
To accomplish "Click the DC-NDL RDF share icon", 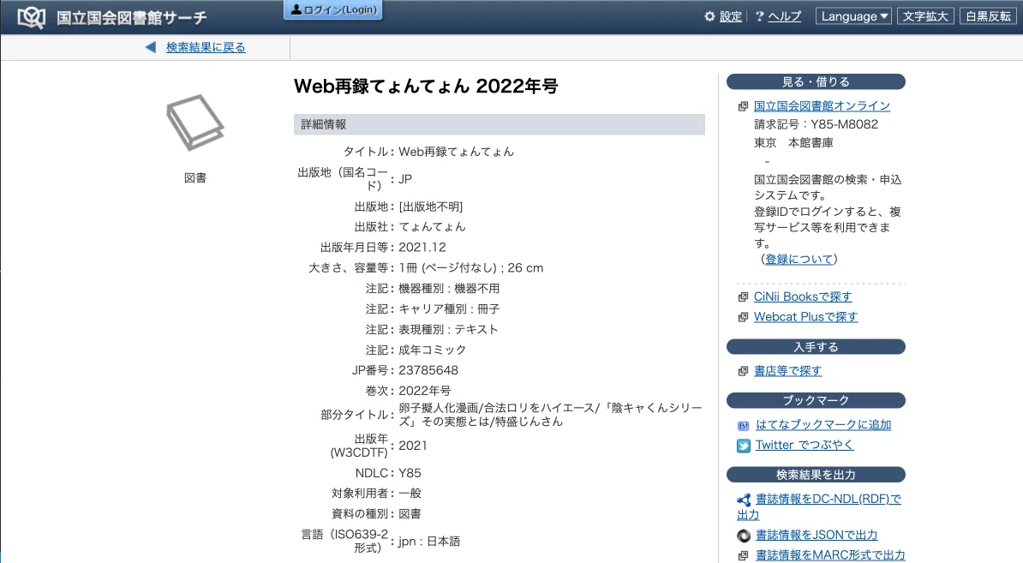I will click(x=744, y=500).
